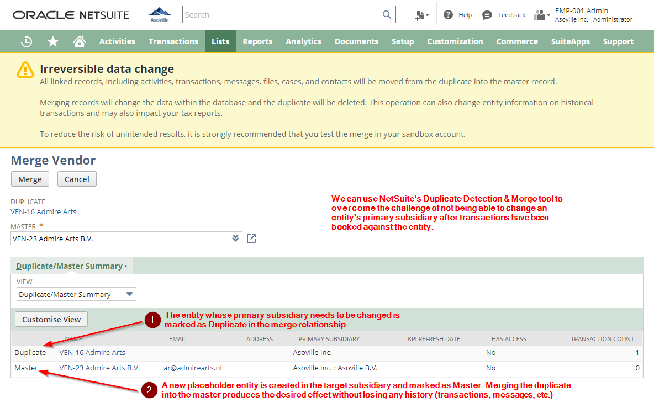
Task: Click the Help text link
Action: [x=465, y=15]
